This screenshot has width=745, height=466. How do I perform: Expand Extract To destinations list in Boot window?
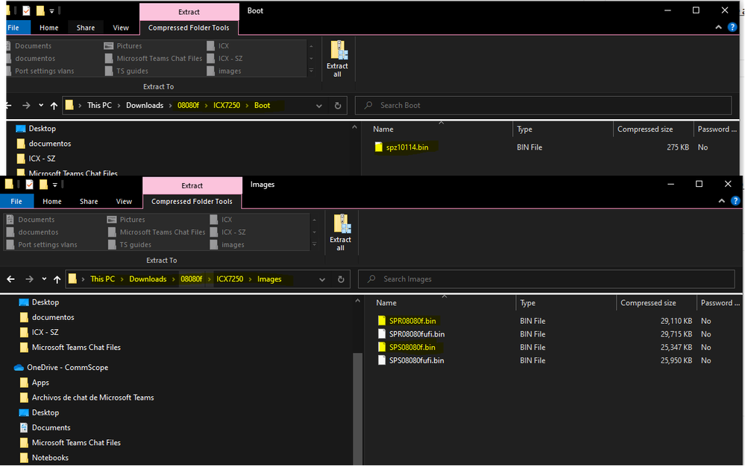tap(312, 71)
